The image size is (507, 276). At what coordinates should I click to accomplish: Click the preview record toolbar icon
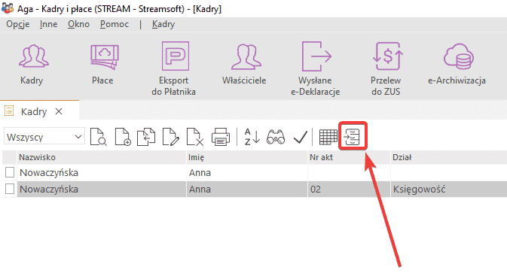pos(98,137)
